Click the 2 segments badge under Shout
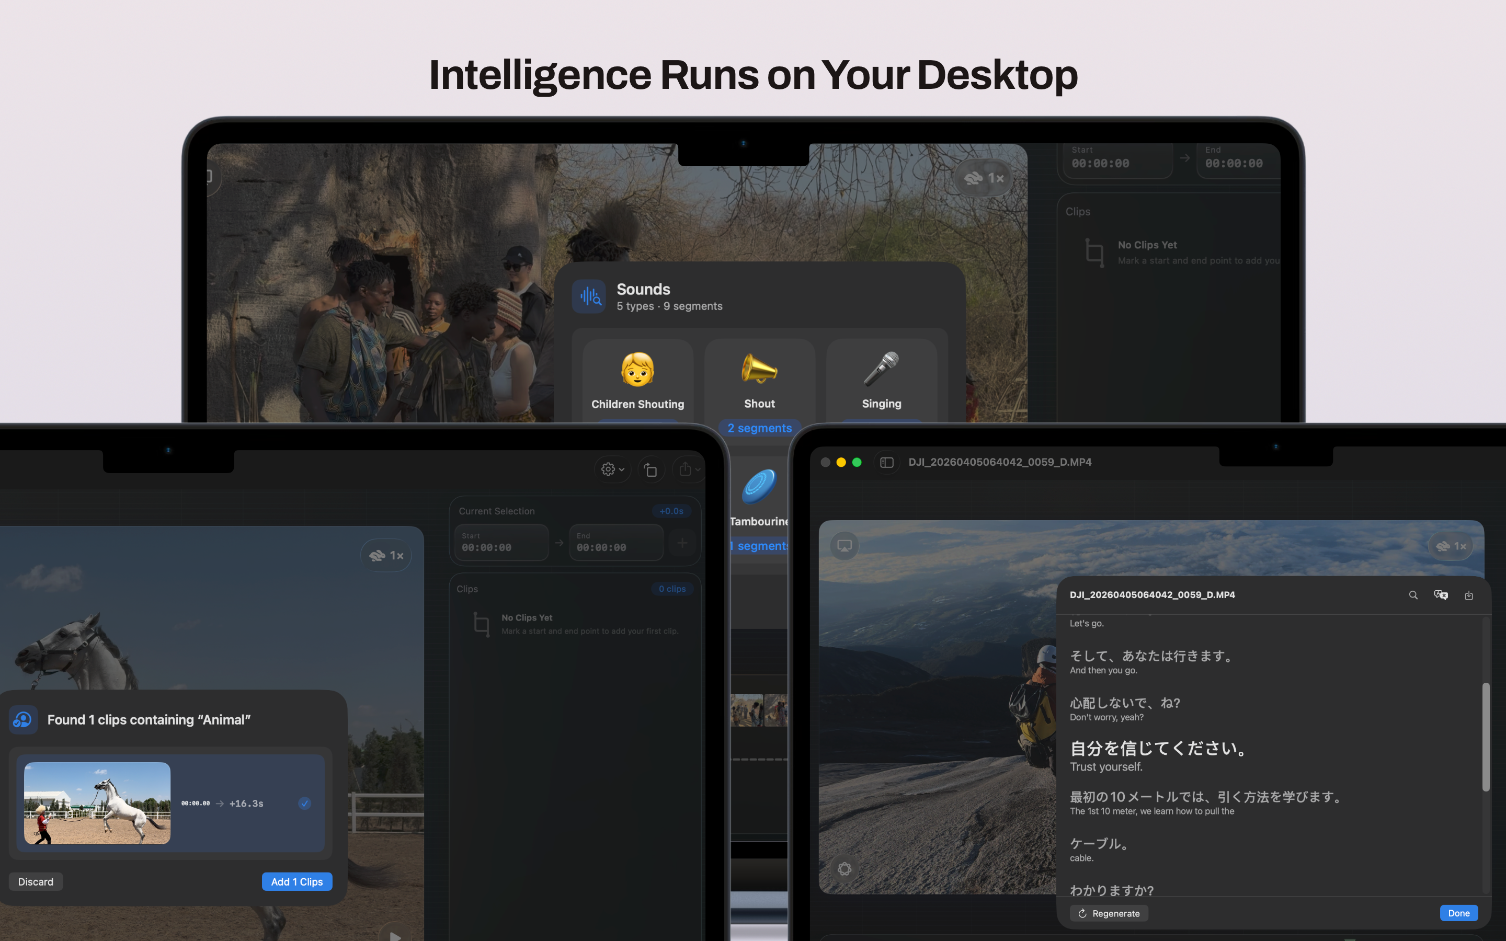The height and width of the screenshot is (941, 1506). coord(759,428)
